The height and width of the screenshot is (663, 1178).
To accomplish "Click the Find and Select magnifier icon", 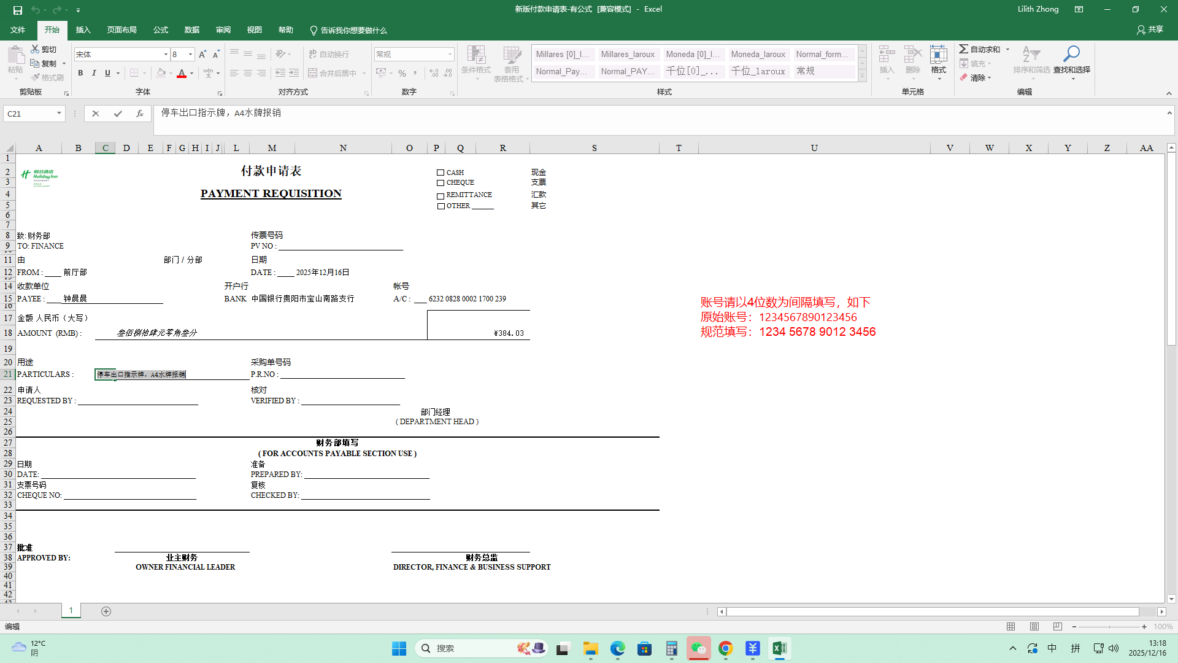I will 1071,55.
